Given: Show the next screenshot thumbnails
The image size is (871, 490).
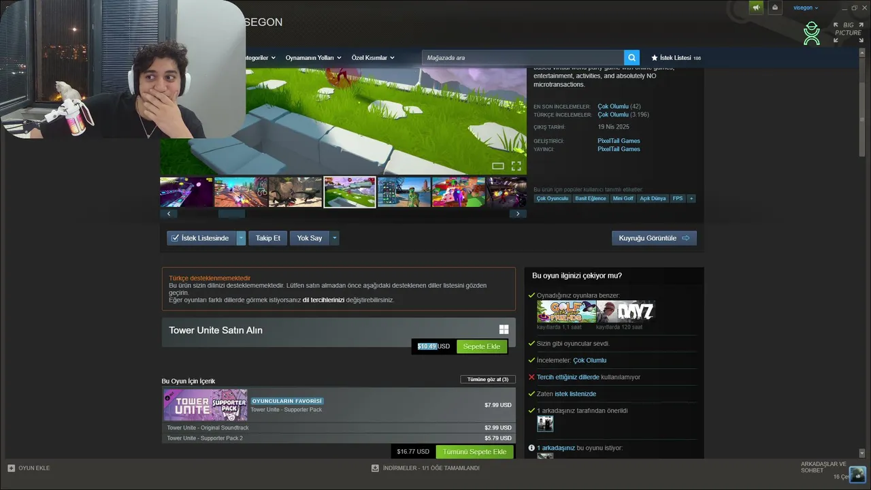Looking at the screenshot, I should (x=518, y=214).
